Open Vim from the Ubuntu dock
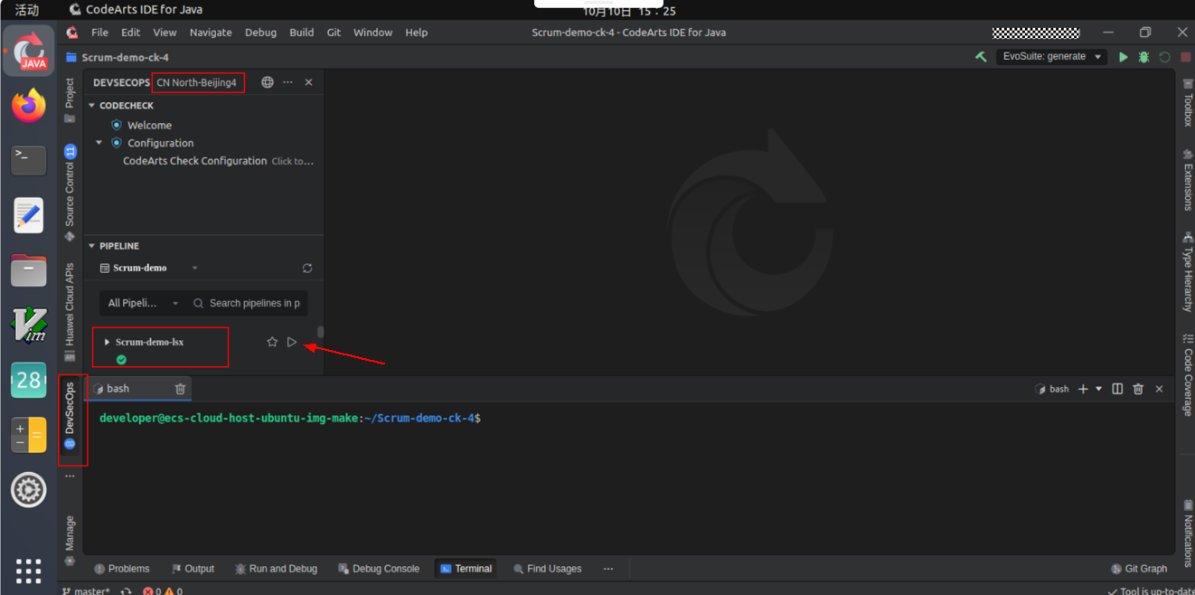The height and width of the screenshot is (595, 1195). click(29, 325)
